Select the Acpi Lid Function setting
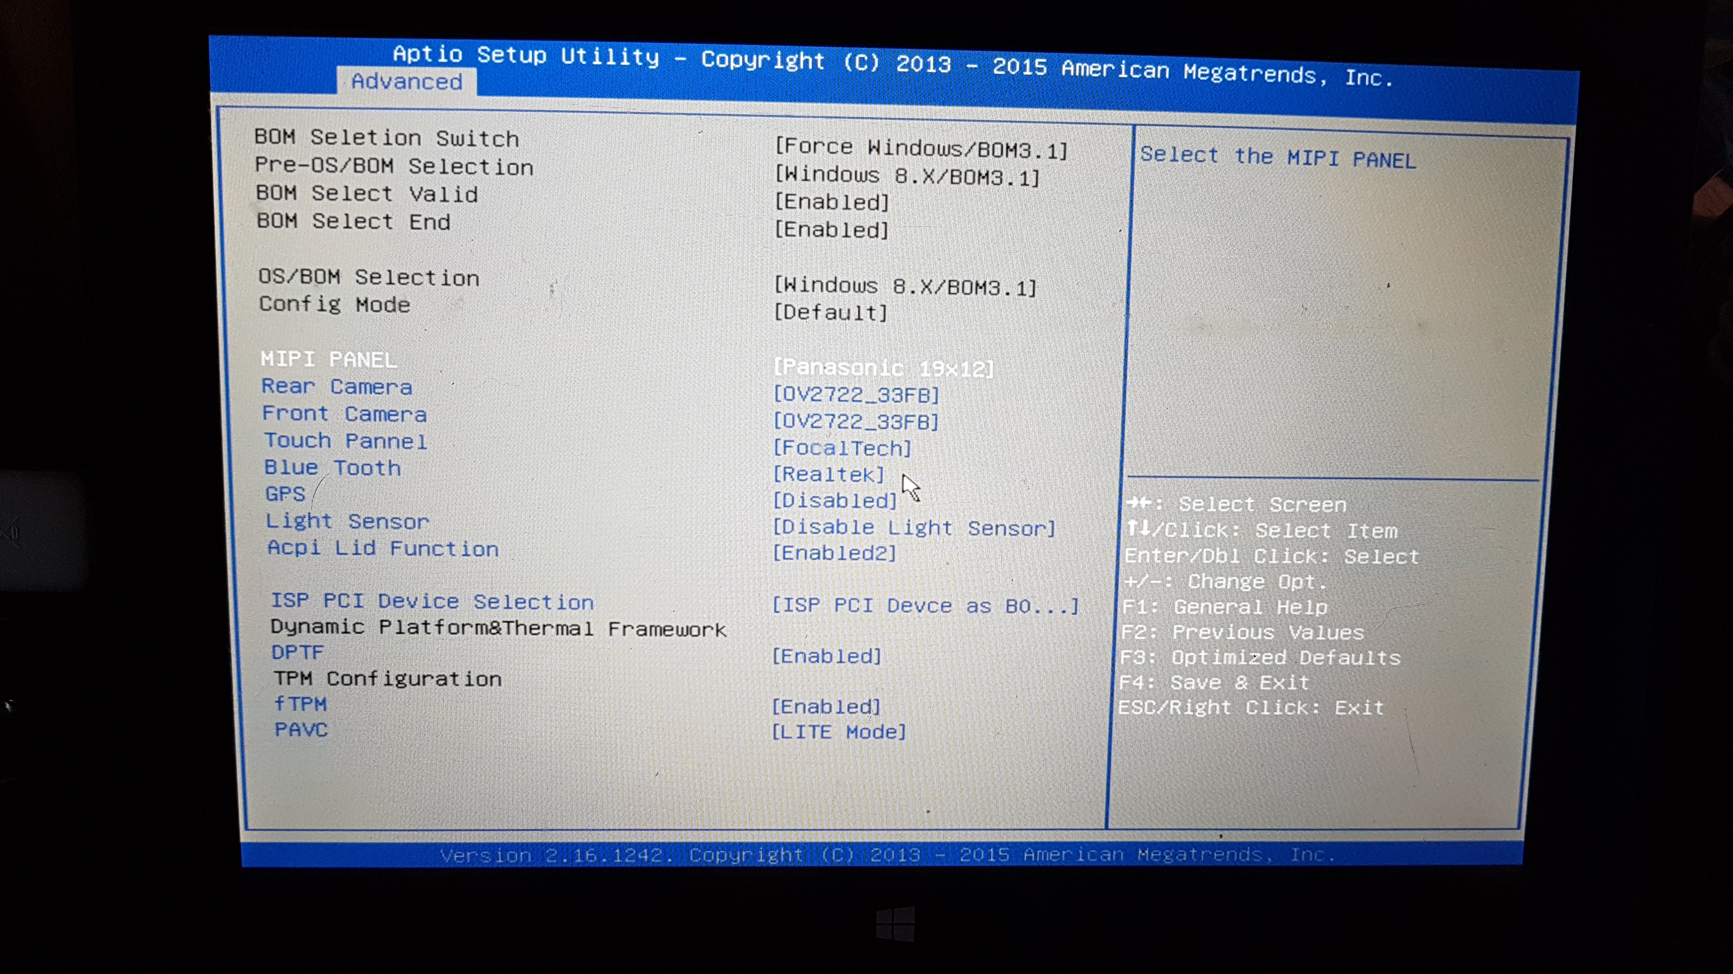Screen dimensions: 1733x974 click(x=383, y=548)
